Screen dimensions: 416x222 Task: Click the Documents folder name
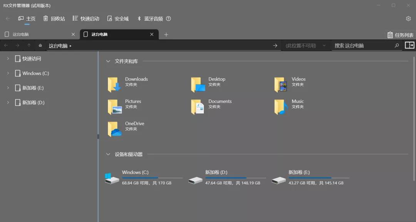pos(220,101)
